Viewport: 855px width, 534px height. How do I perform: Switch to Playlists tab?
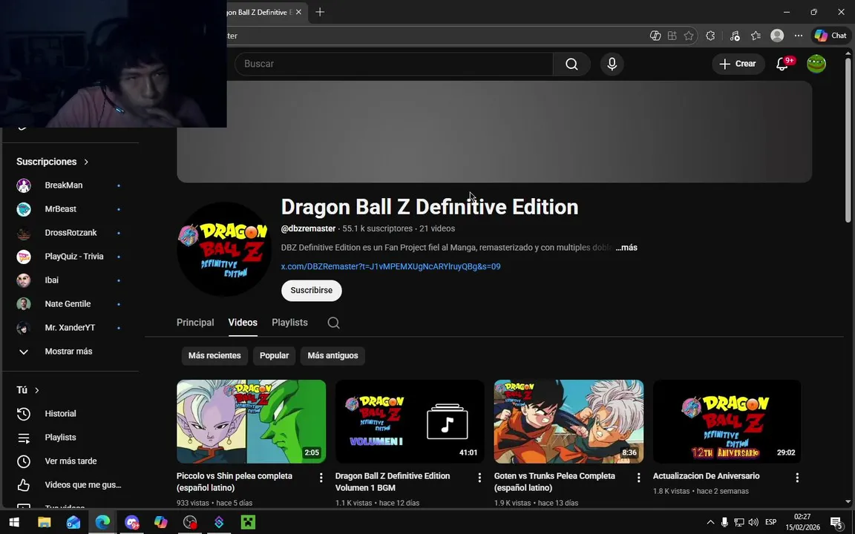click(x=289, y=323)
